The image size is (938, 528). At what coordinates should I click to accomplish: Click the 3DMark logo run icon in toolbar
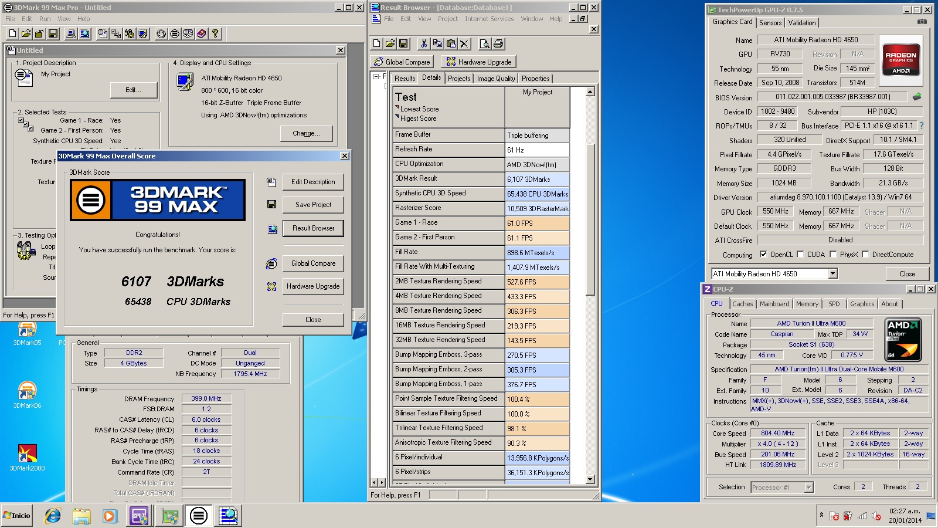click(x=175, y=34)
